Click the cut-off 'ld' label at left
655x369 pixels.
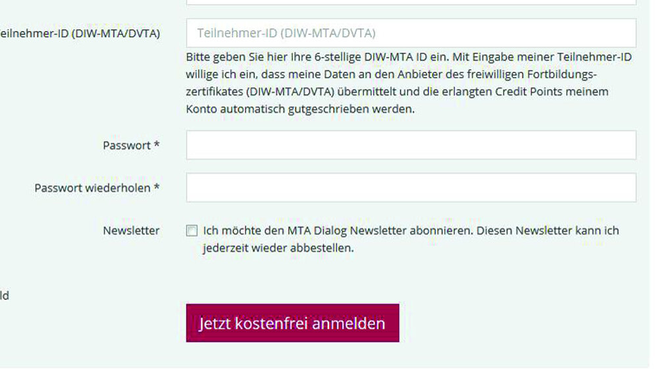[5, 296]
